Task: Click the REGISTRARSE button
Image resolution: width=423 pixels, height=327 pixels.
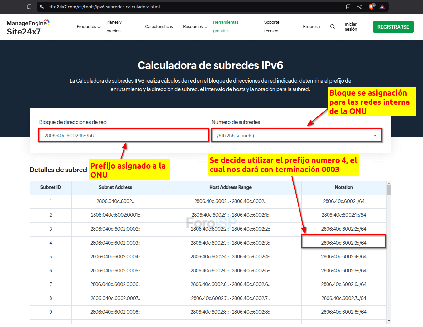Action: point(393,27)
